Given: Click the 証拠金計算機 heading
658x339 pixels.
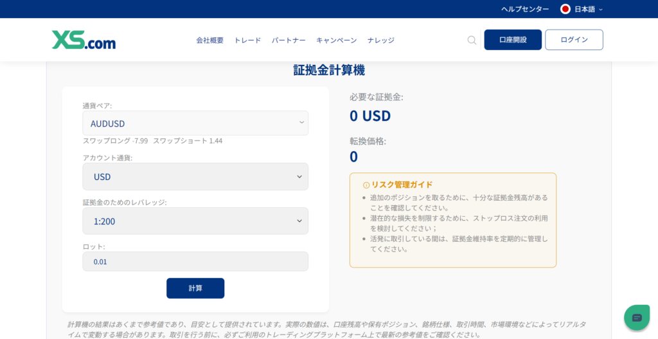Looking at the screenshot, I should (329, 70).
